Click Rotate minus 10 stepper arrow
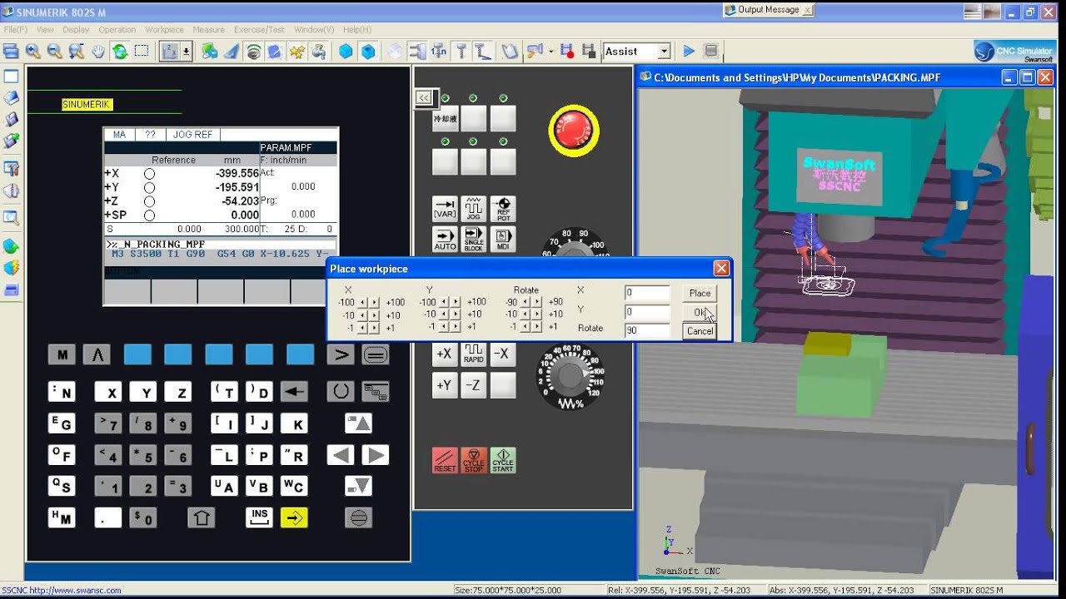This screenshot has height=599, width=1066. 526,314
